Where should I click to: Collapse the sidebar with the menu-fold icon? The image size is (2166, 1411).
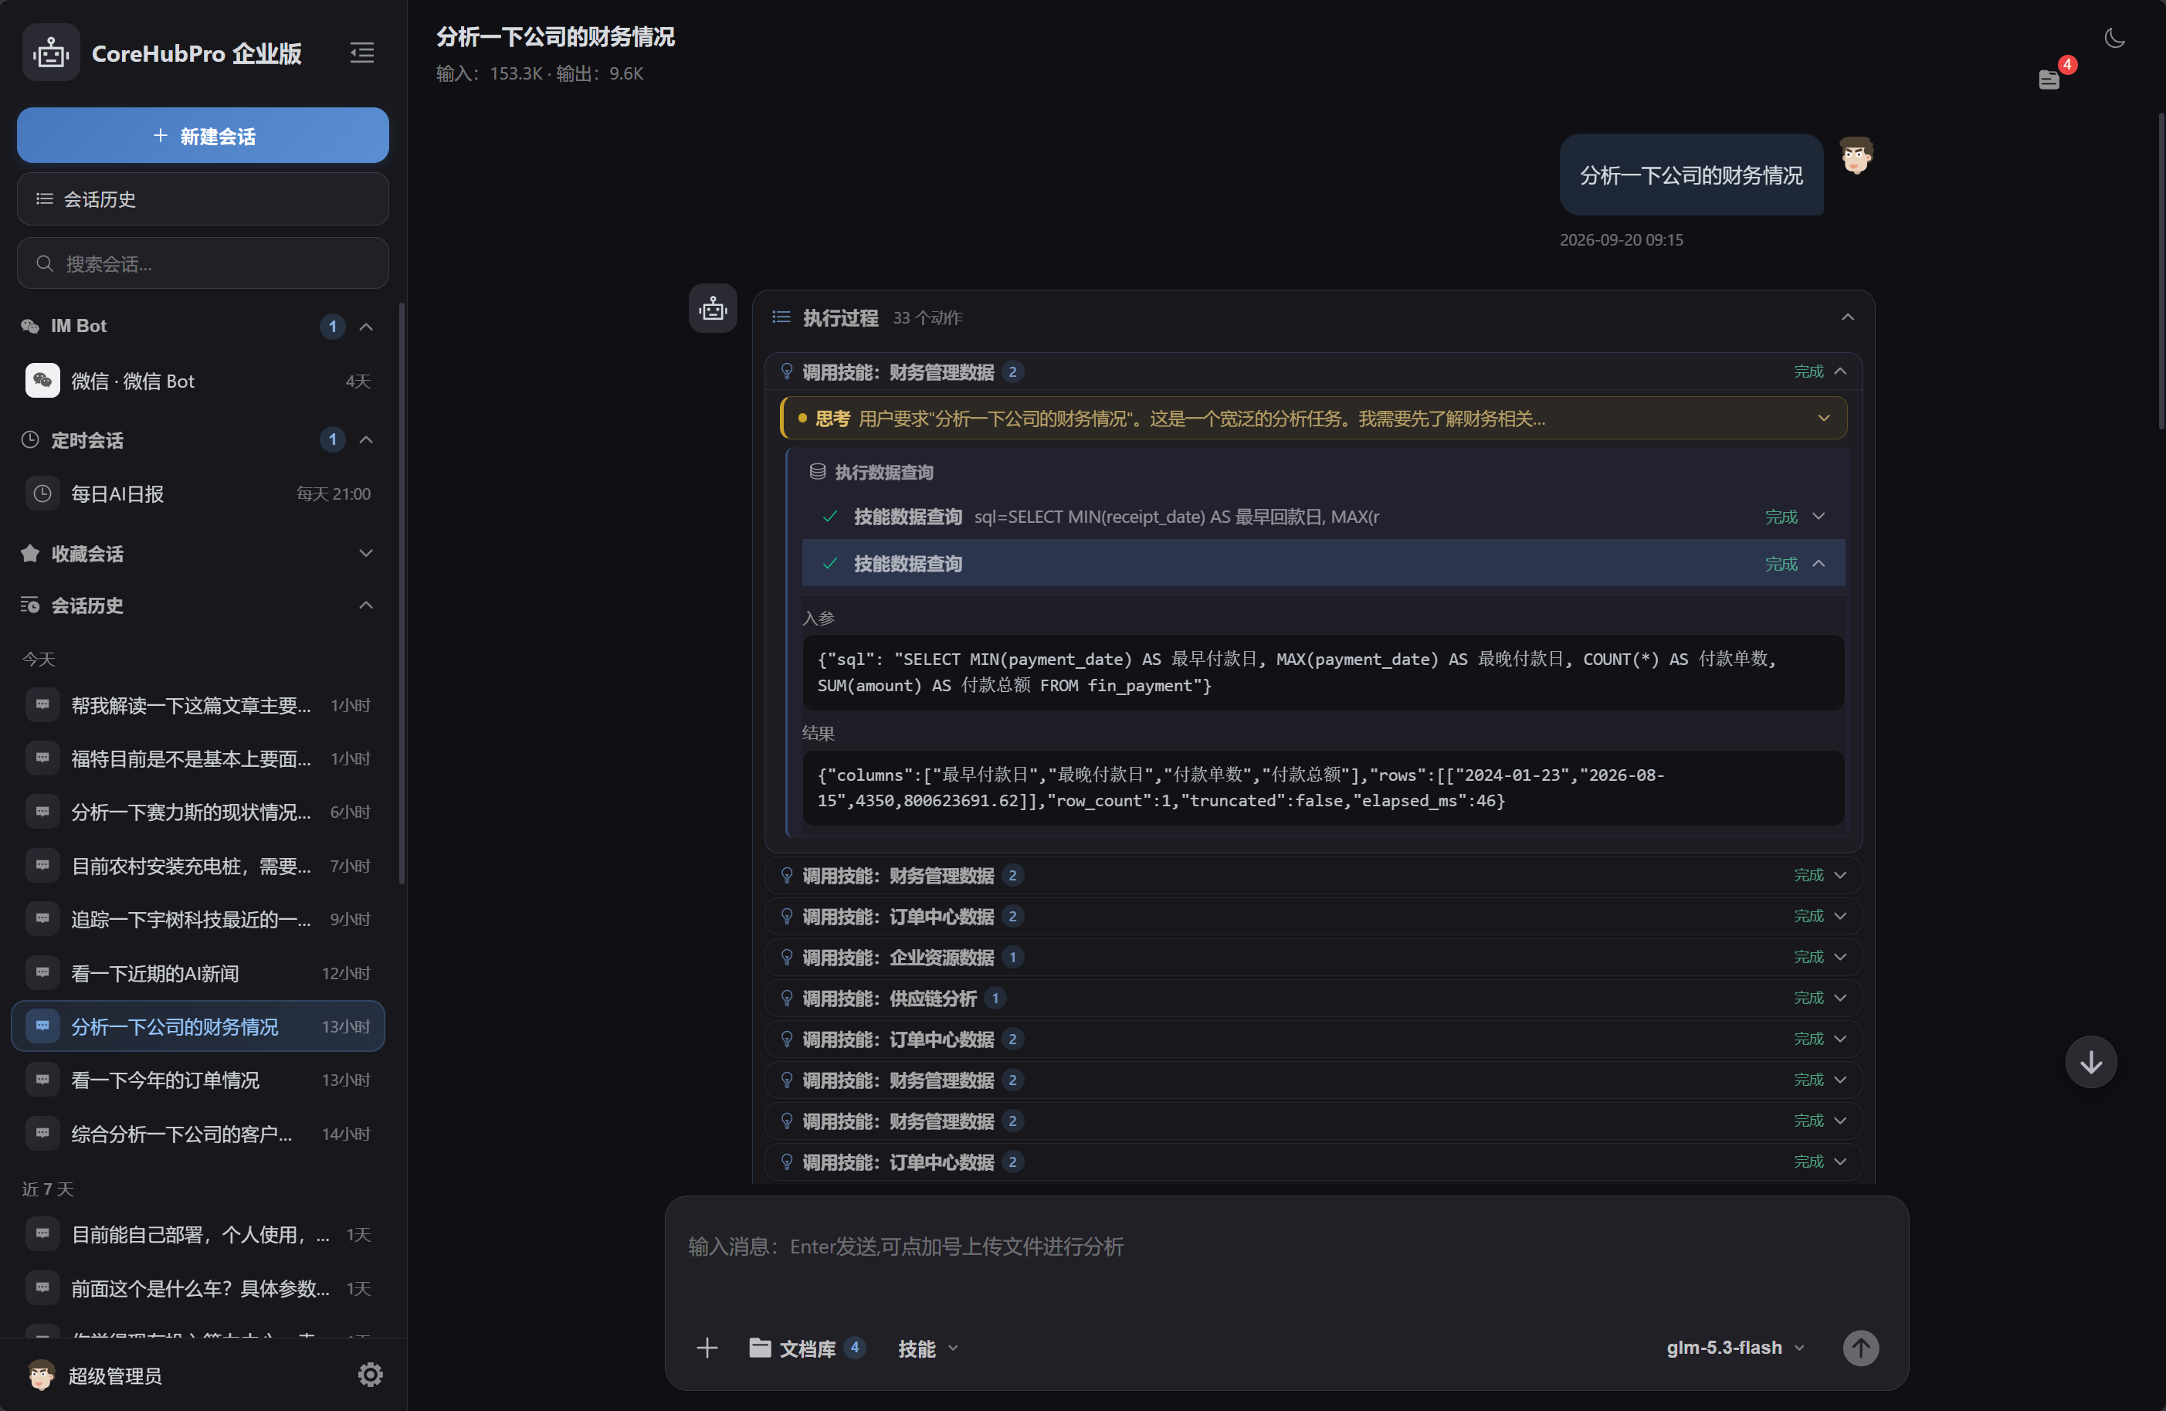coord(362,53)
